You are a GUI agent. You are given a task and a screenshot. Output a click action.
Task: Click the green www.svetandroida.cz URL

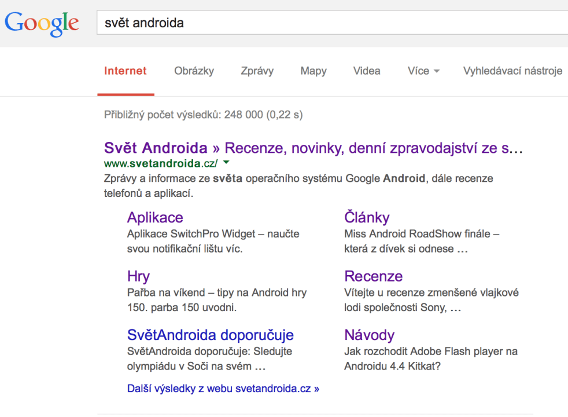[160, 163]
